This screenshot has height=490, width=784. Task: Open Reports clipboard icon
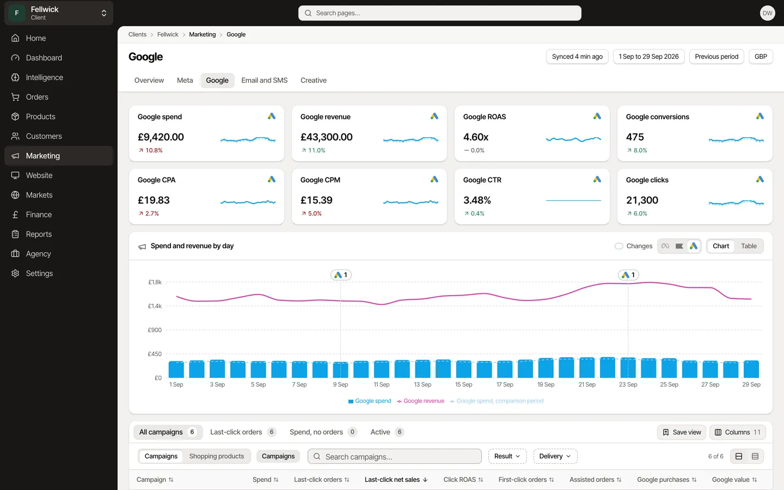pyautogui.click(x=15, y=234)
